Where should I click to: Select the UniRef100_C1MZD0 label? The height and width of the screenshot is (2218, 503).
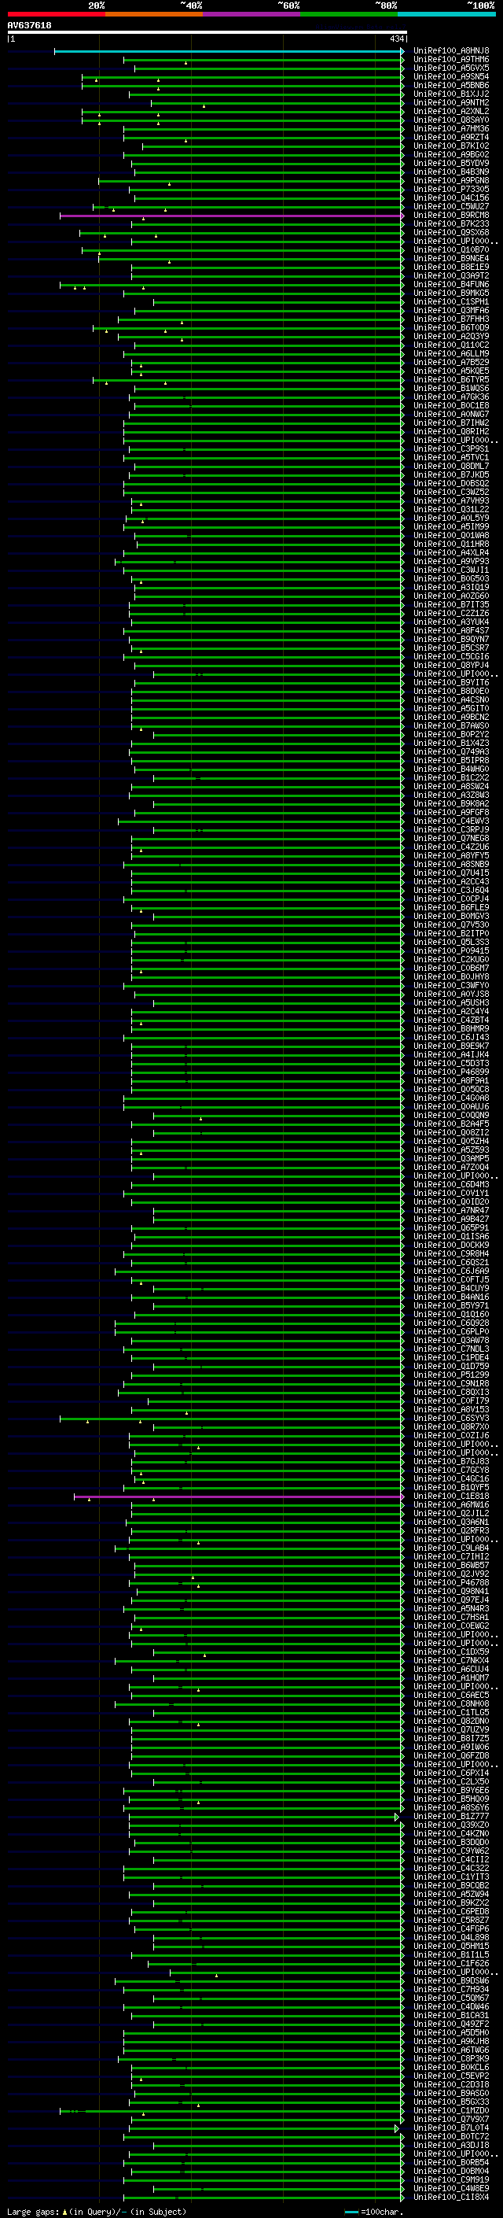451,2112
